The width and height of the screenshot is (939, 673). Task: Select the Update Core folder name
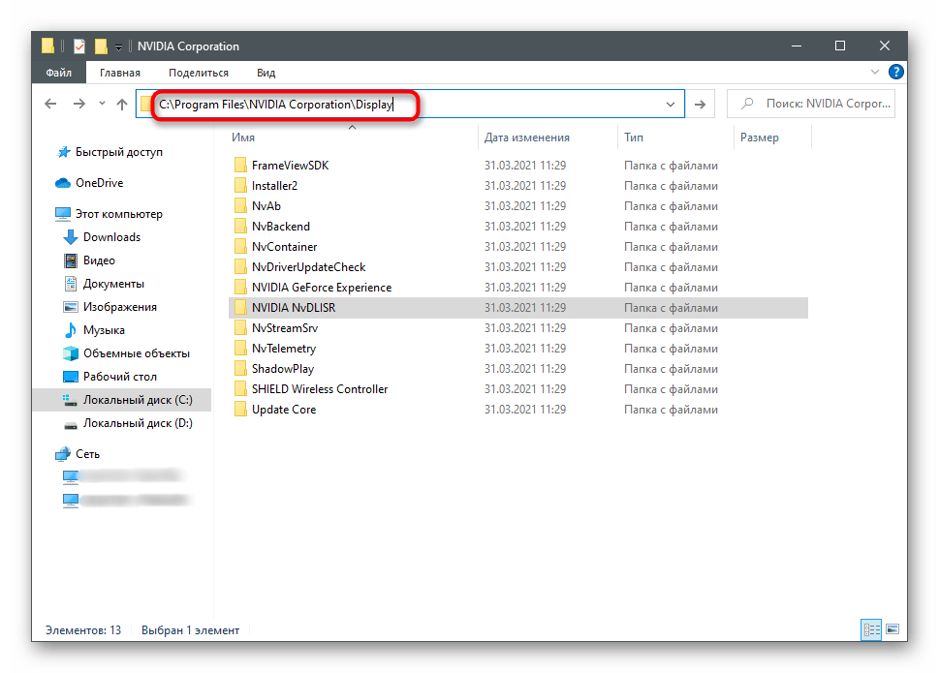pos(284,410)
